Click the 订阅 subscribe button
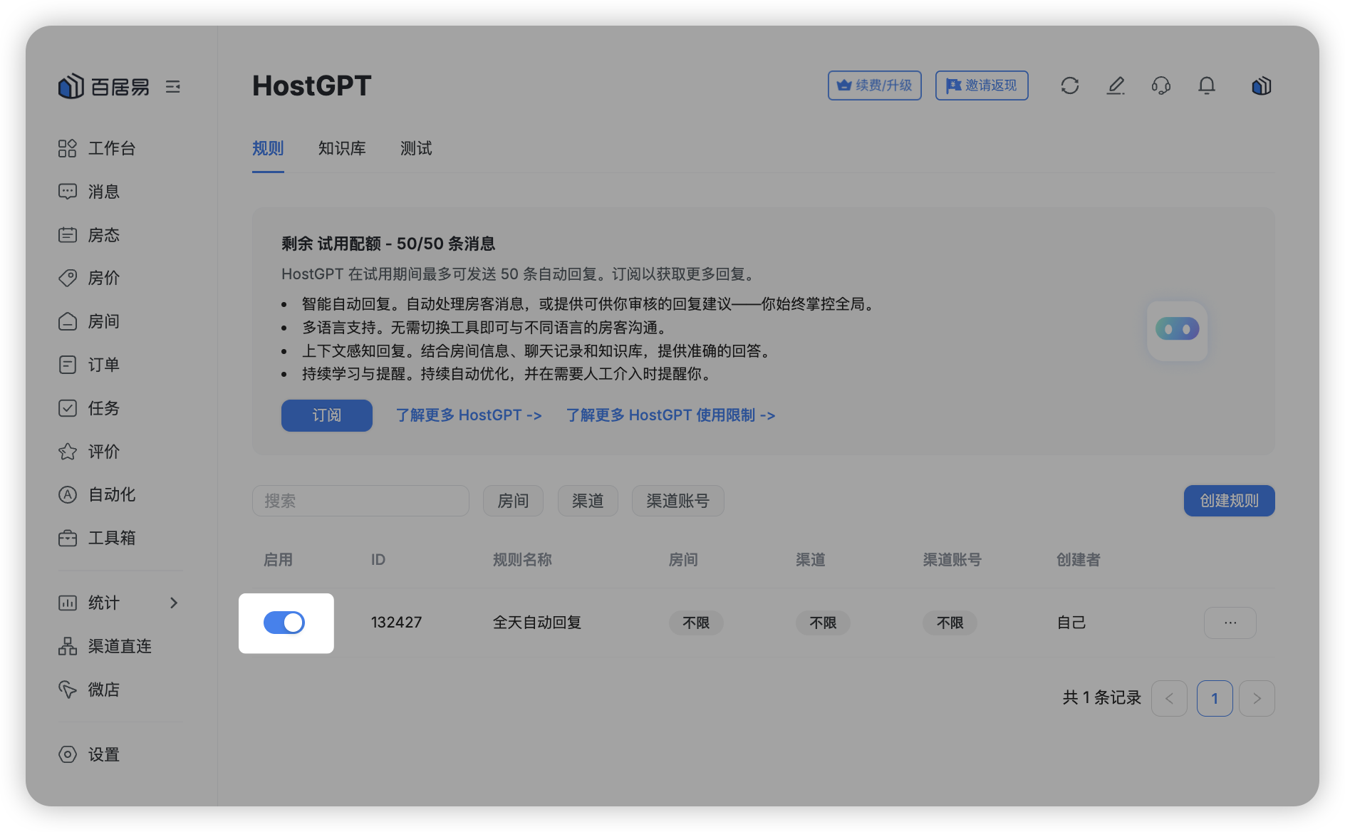1345x832 pixels. (326, 415)
